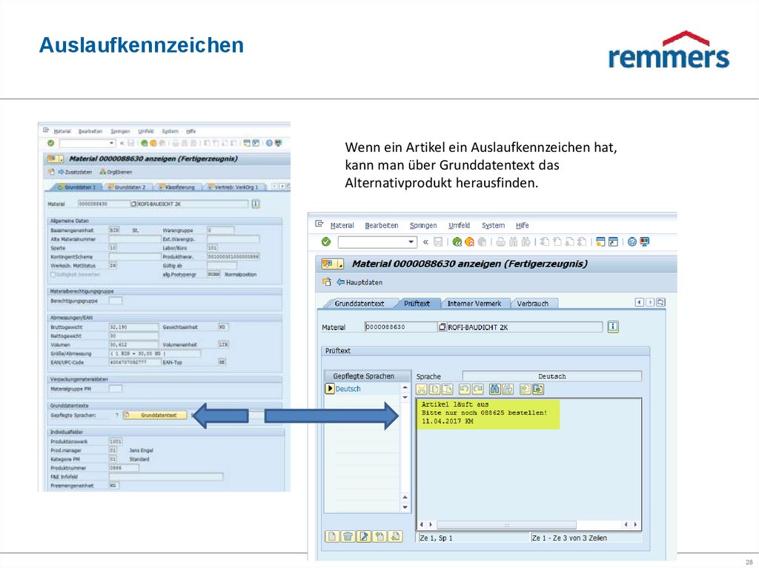Switch to Grunddatentext tab
The height and width of the screenshot is (568, 759).
pyautogui.click(x=359, y=304)
